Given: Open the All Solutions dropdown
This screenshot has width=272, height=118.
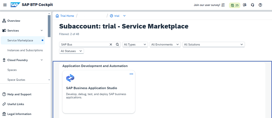Looking at the screenshot, I should (x=214, y=45).
